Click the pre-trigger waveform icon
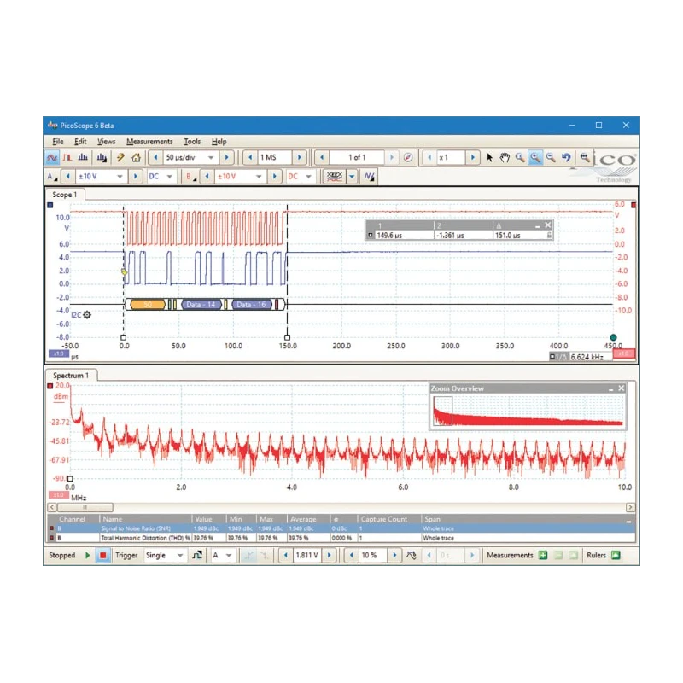Viewport: 683px width, 683px height. pos(412,556)
